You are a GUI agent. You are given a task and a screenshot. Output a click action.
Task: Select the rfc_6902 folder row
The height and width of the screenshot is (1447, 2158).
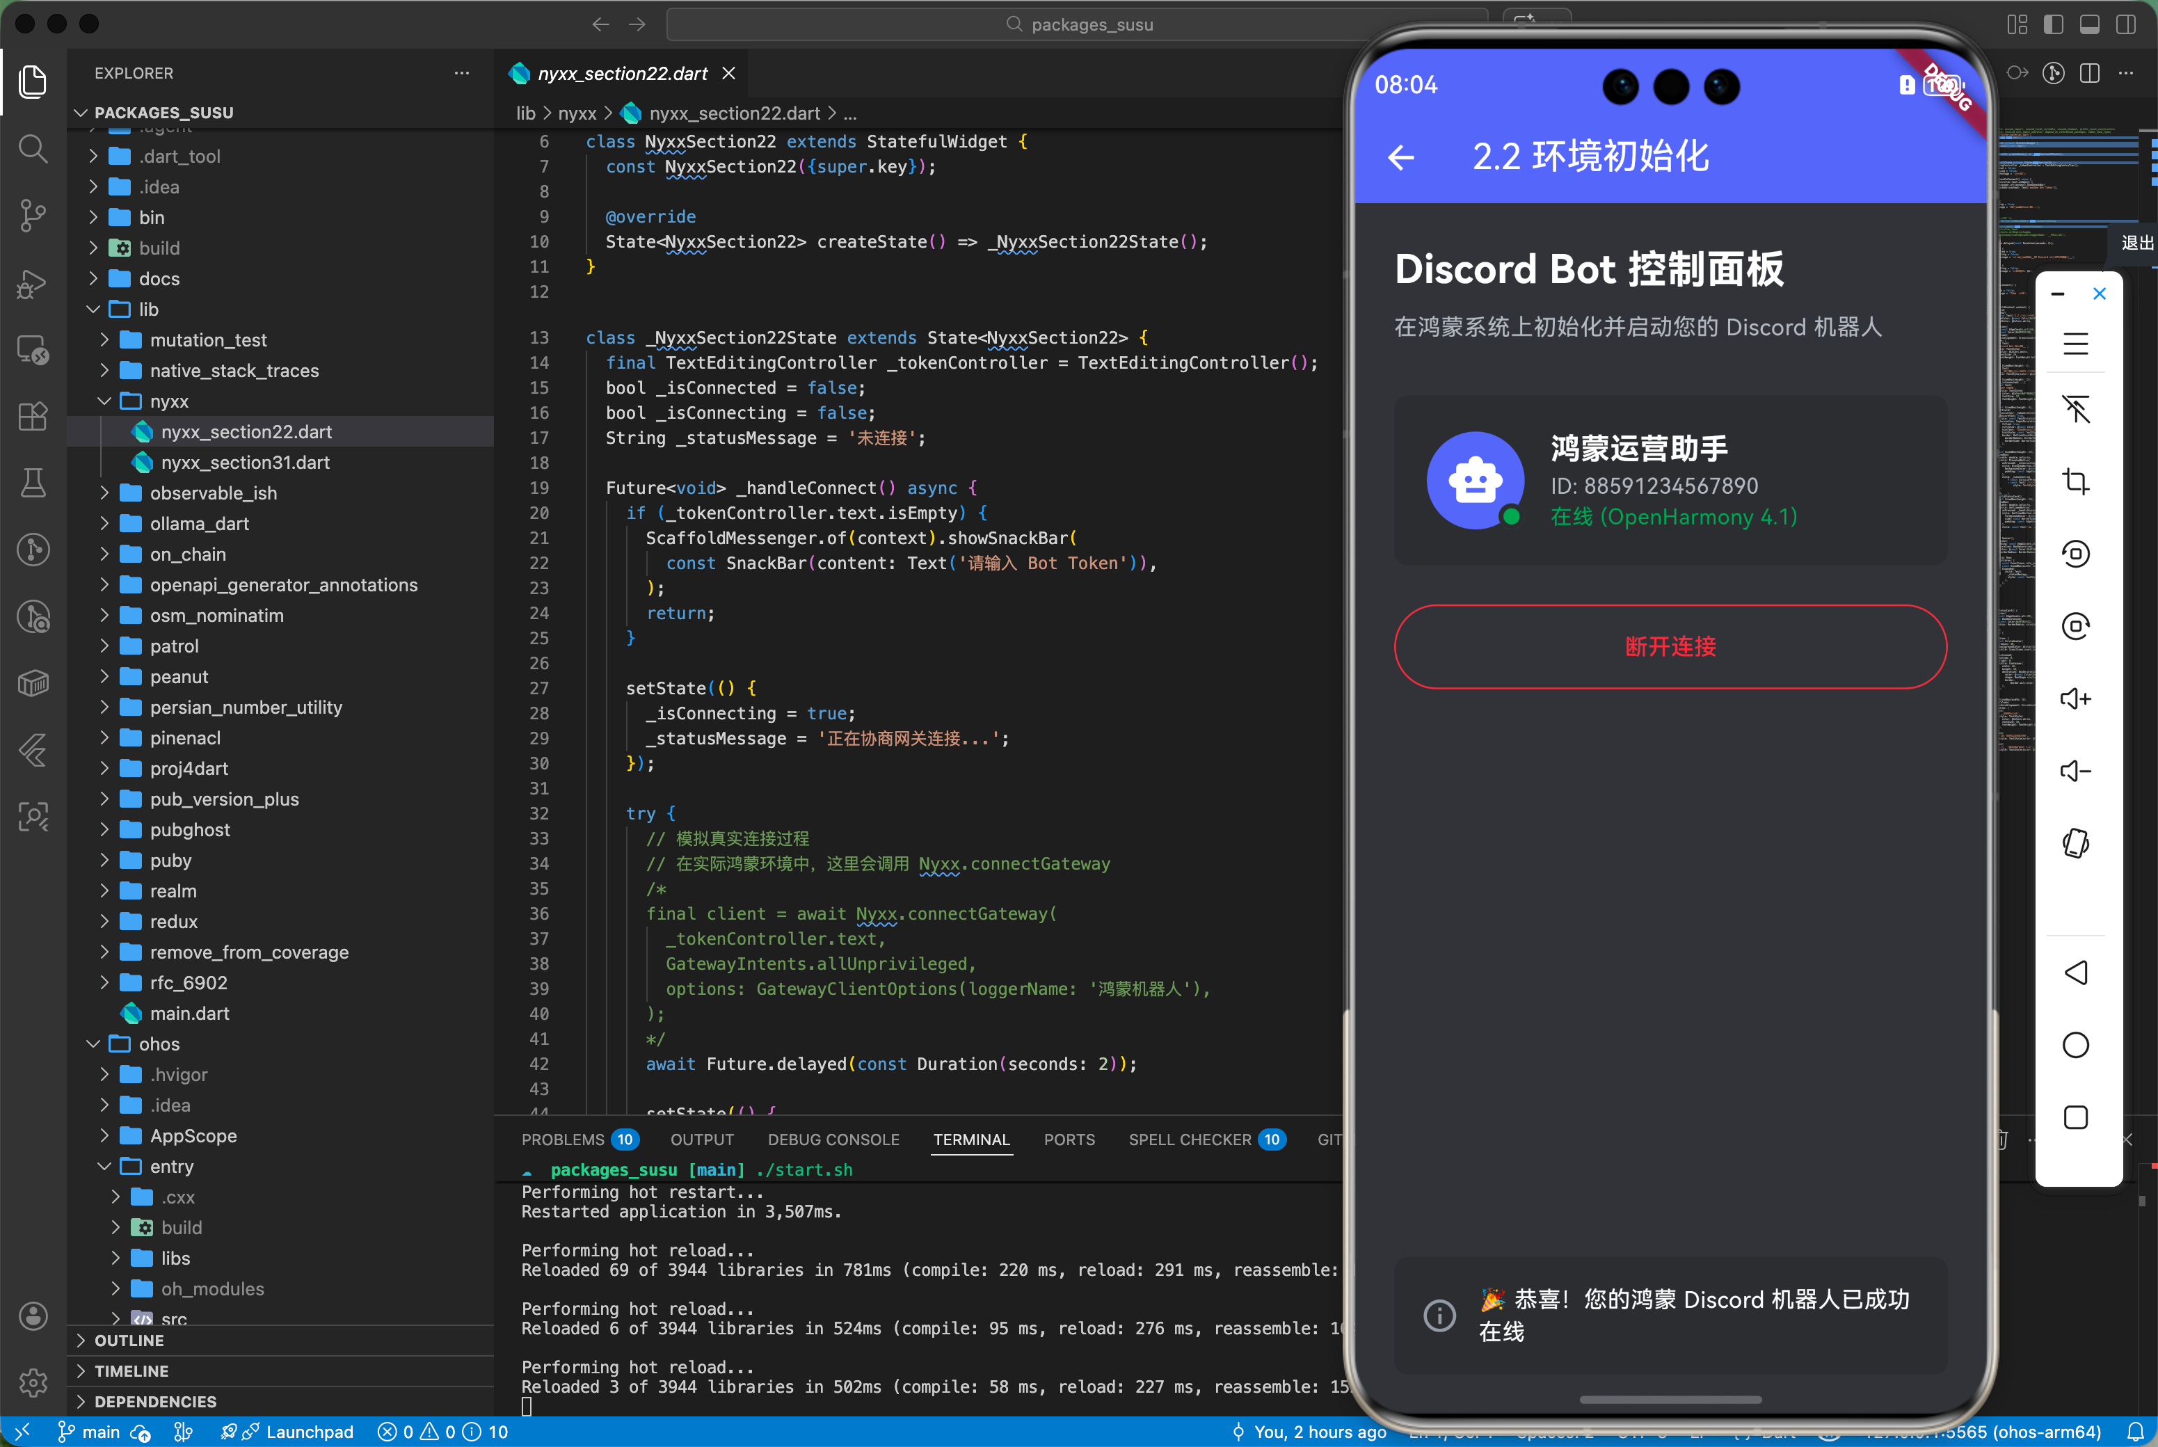pyautogui.click(x=280, y=983)
